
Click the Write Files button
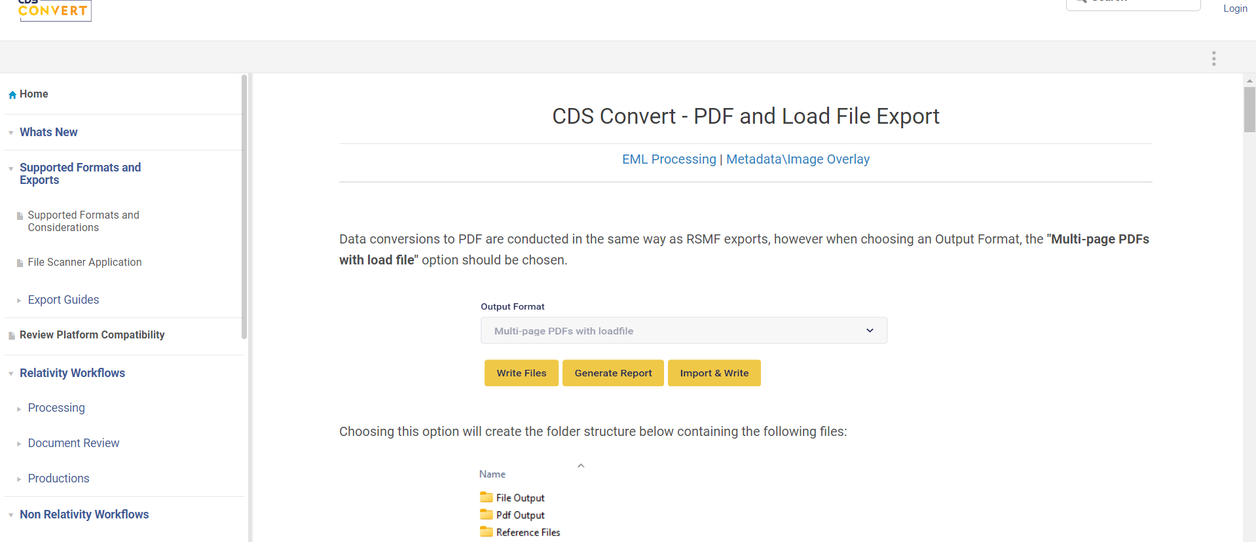tap(521, 373)
